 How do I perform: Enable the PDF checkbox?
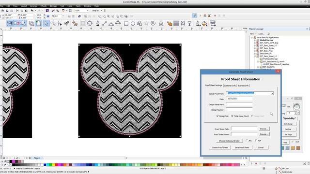(256, 141)
